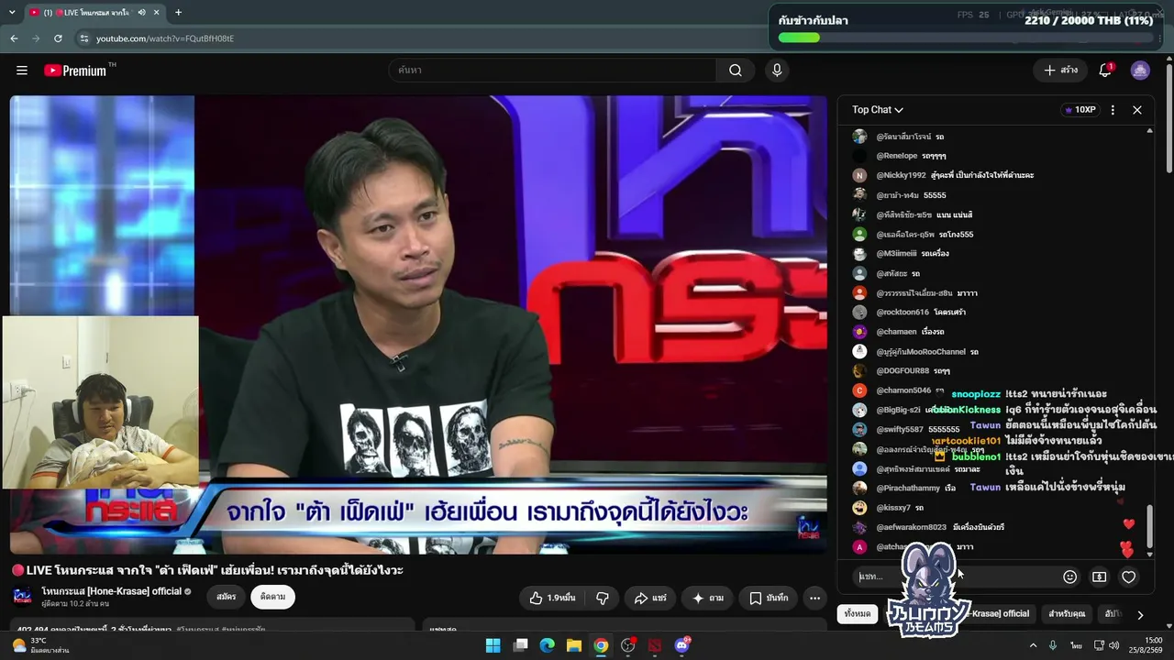Screen dimensions: 1174x660
Task: Expand the Top Chat dropdown
Action: (878, 110)
